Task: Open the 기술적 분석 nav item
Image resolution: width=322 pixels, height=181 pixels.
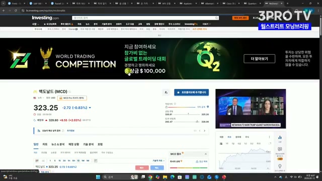Action: coord(107,24)
